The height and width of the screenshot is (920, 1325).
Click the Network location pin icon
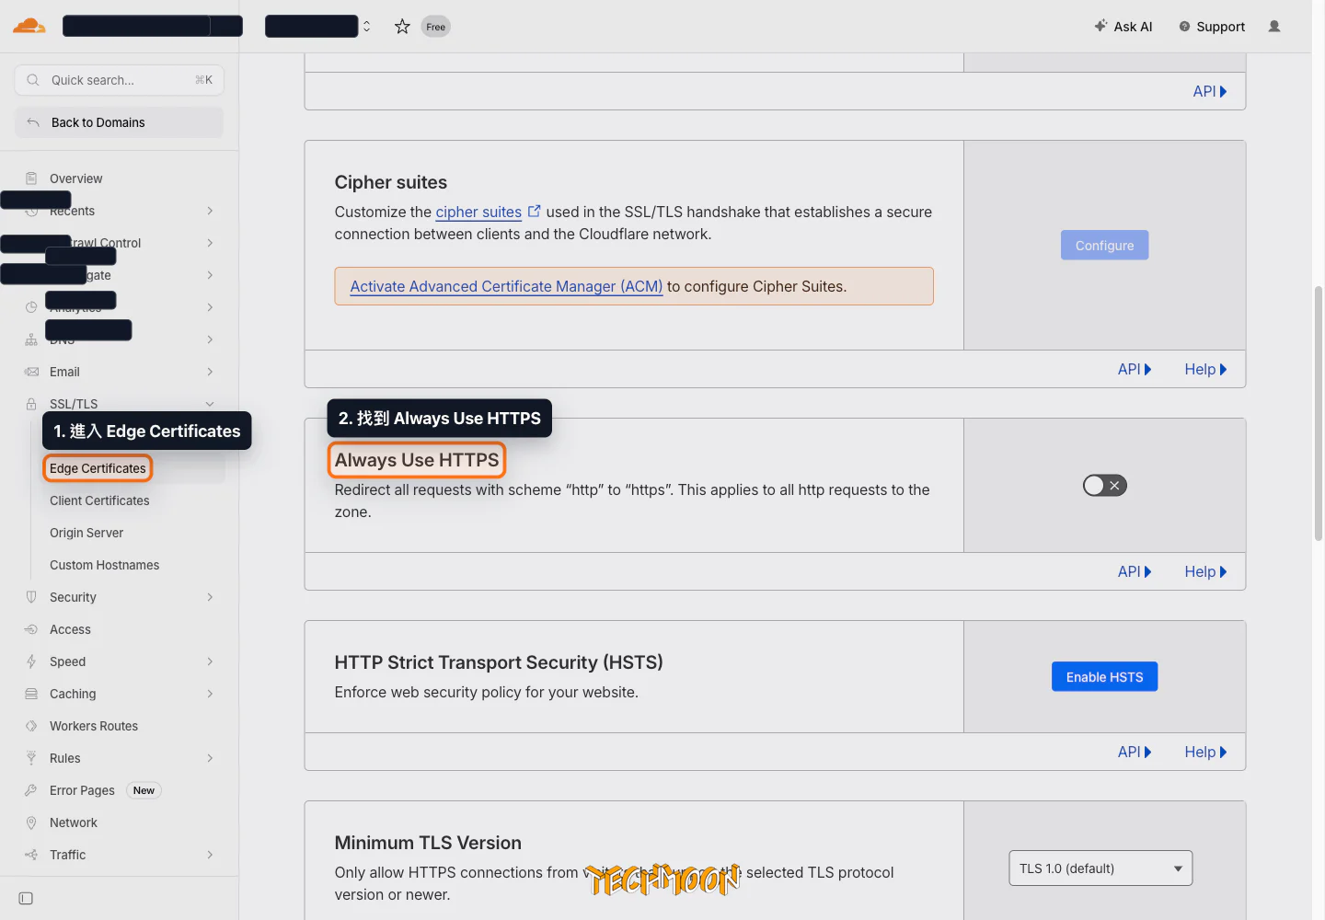click(x=31, y=822)
